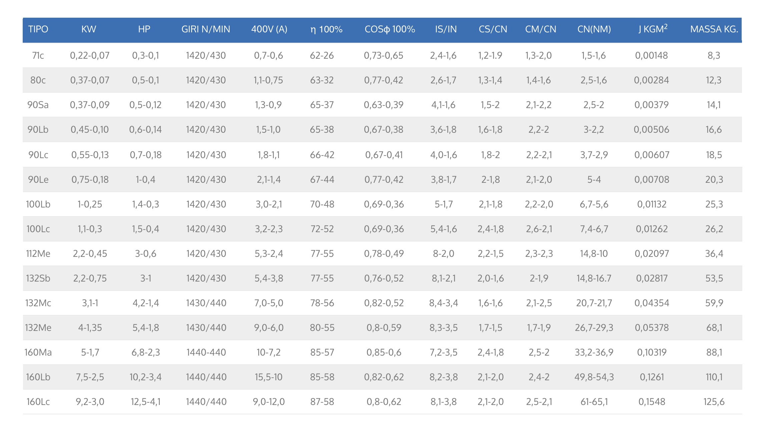
Task: Select the GIRI N/MIN column header
Action: (206, 29)
